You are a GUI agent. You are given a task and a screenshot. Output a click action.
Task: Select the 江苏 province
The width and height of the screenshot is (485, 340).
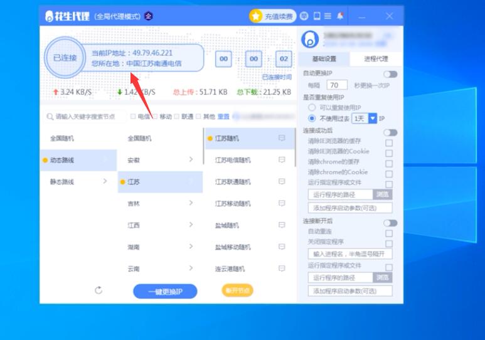click(160, 182)
